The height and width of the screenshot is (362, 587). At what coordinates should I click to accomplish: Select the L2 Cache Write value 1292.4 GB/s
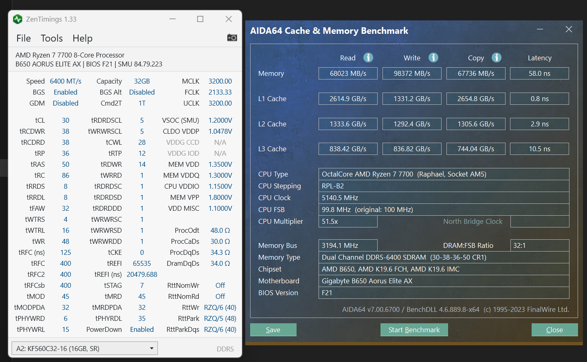412,124
